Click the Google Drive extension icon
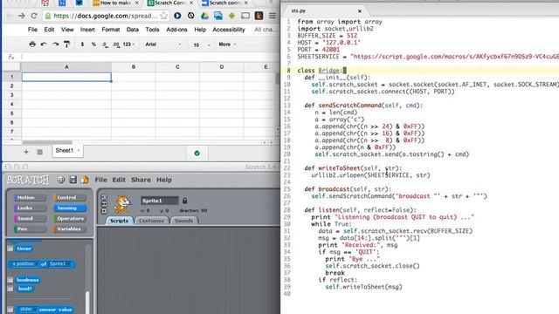 pyautogui.click(x=204, y=16)
